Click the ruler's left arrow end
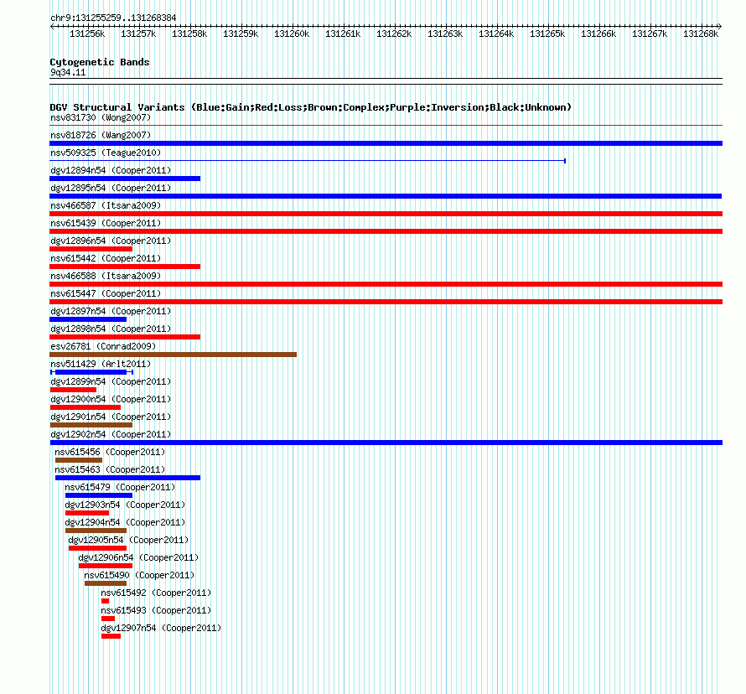 pyautogui.click(x=52, y=27)
